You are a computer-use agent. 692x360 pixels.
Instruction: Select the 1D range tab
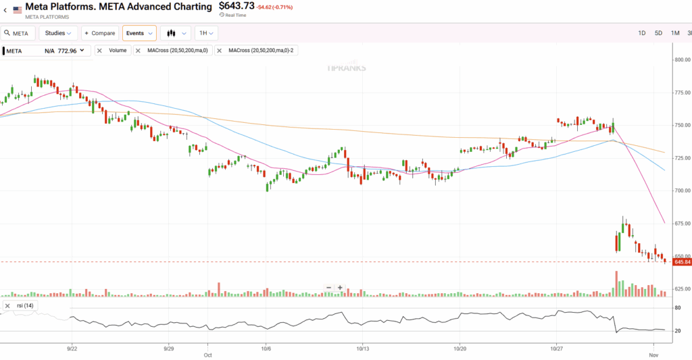click(x=642, y=33)
